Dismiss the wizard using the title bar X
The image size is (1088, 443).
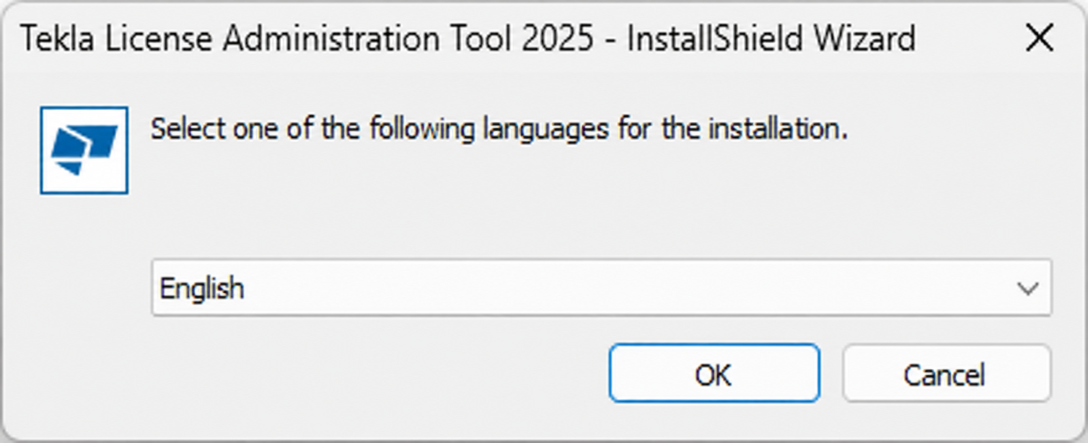[x=1039, y=38]
